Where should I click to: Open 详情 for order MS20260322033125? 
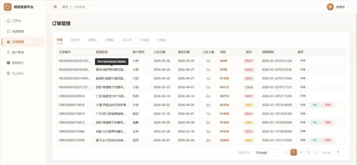click(302, 61)
